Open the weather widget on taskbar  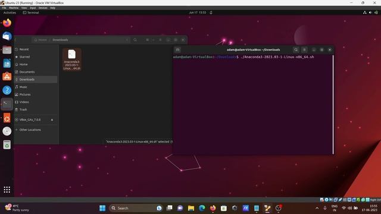pos(17,208)
